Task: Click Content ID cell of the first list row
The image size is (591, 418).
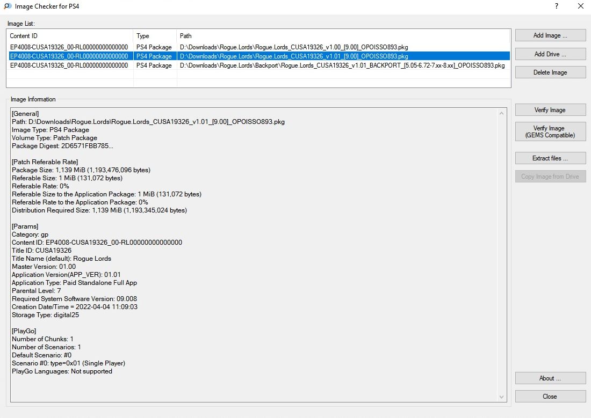Action: [69, 47]
